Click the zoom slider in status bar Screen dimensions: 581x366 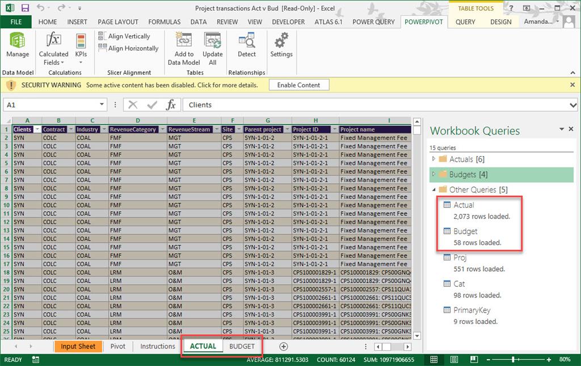click(513, 359)
